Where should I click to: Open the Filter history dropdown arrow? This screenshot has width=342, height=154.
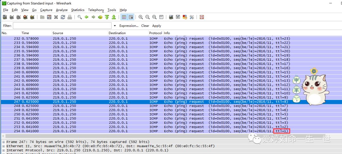click(x=115, y=26)
